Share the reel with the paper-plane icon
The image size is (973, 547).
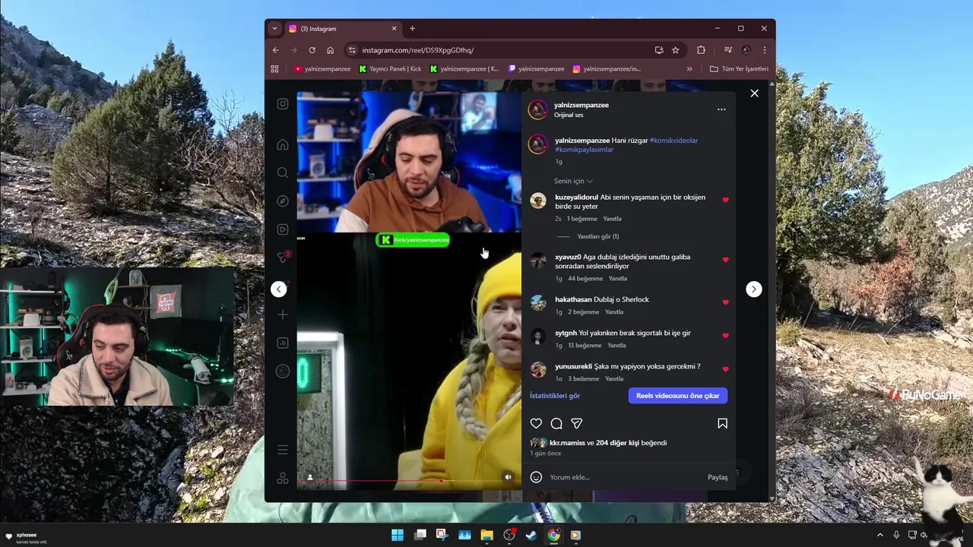coord(576,423)
